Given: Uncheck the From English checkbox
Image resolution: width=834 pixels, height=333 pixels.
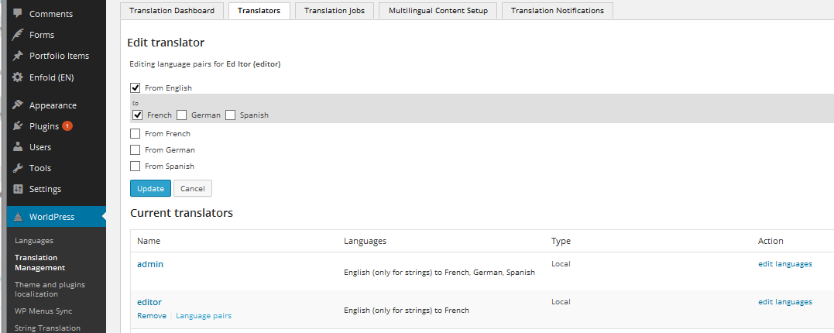Looking at the screenshot, I should 135,88.
